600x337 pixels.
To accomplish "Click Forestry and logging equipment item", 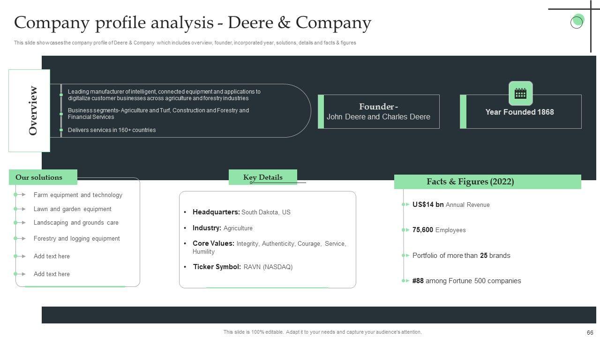I will pyautogui.click(x=77, y=239).
